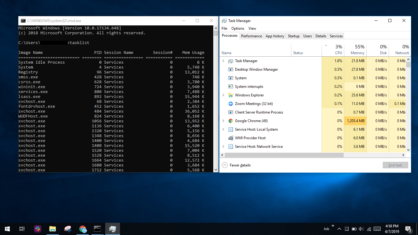Open the Startup tab

pos(293,36)
